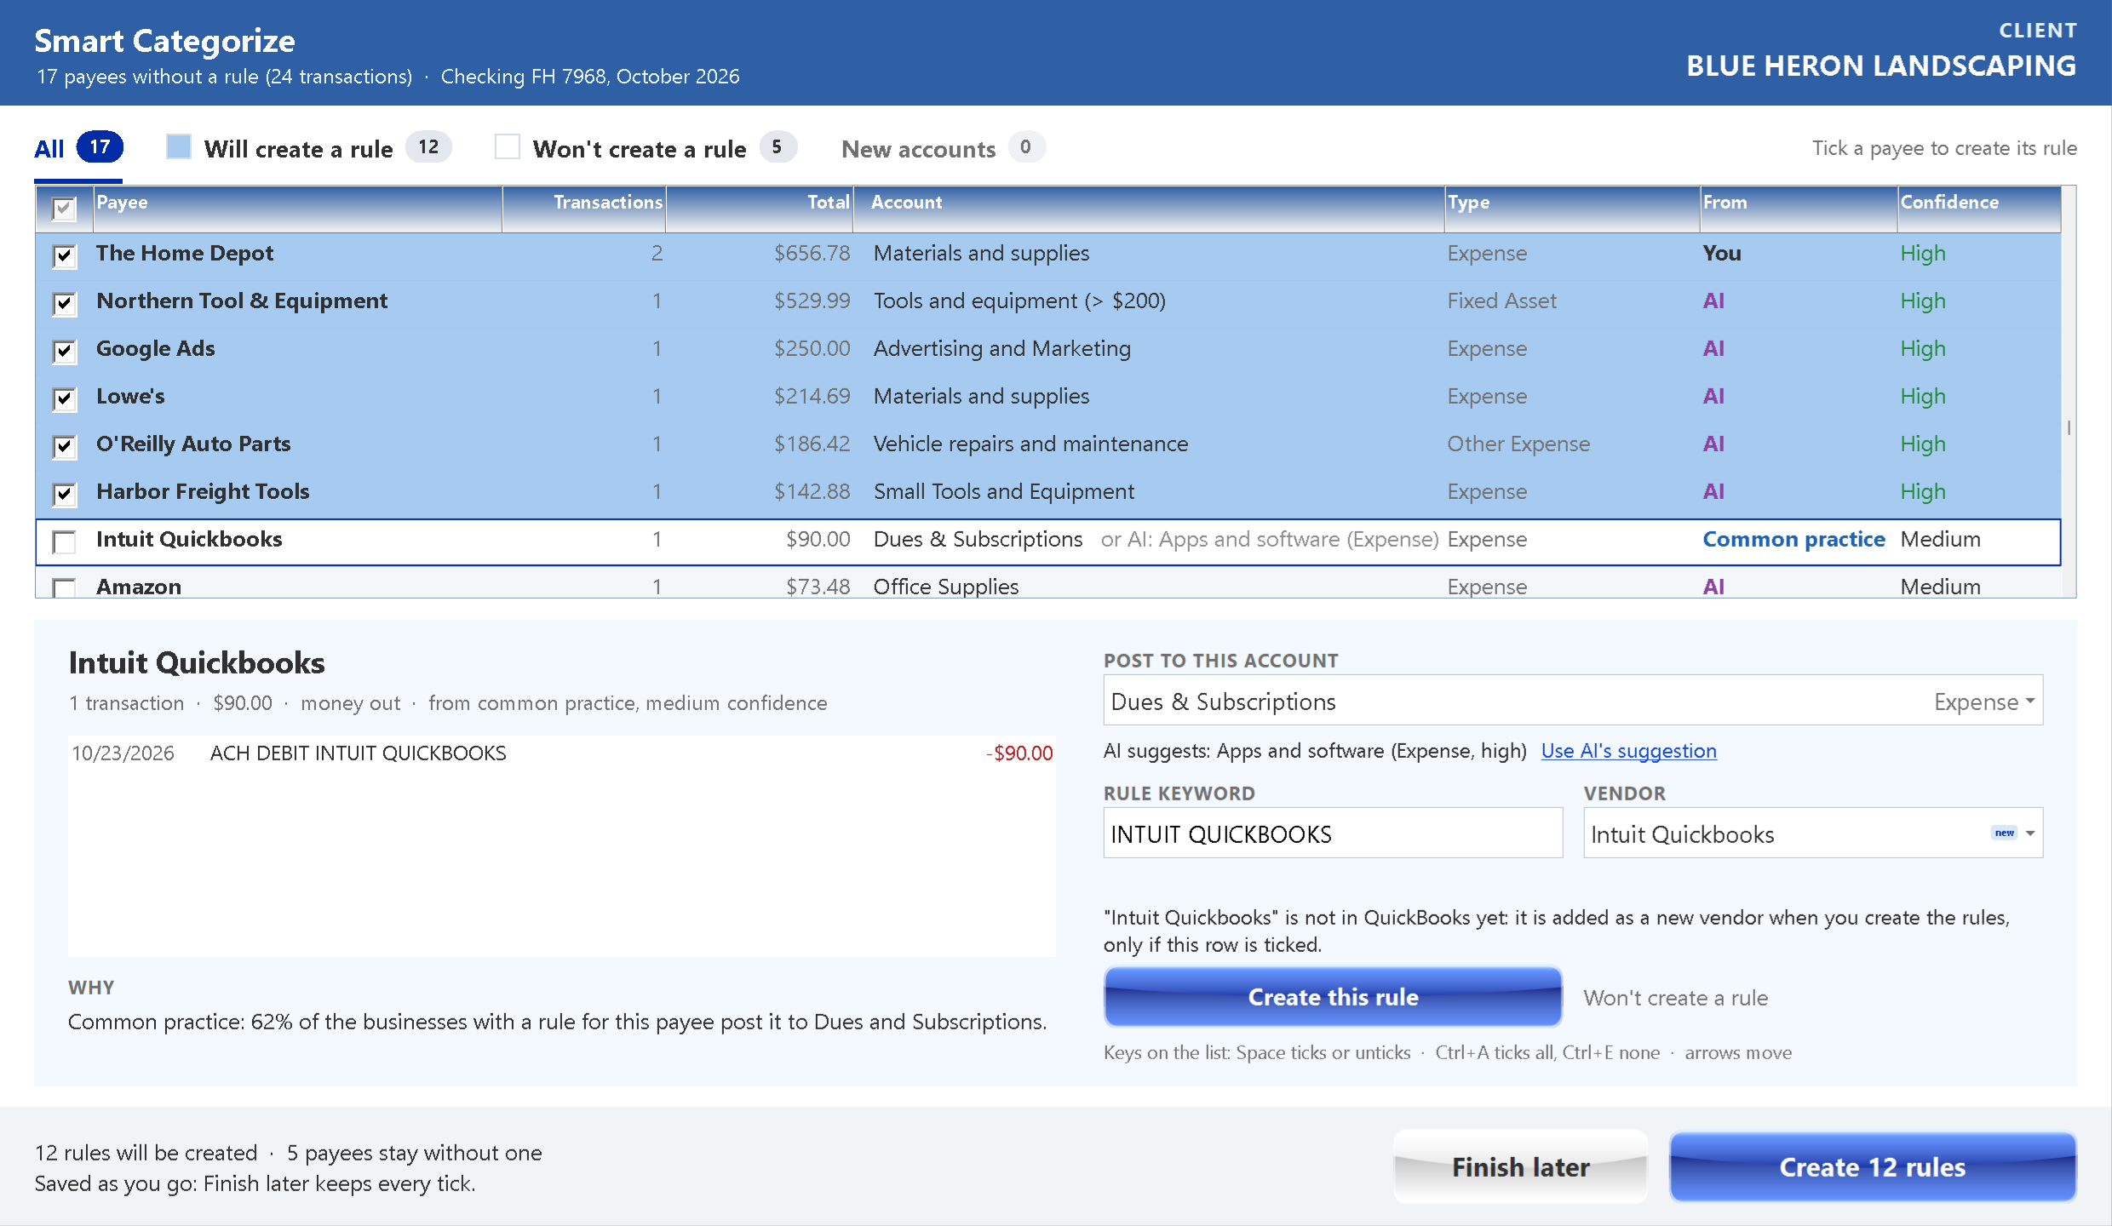Tick the Intuit Quickbooks row checkbox
The height and width of the screenshot is (1226, 2112).
[x=64, y=541]
